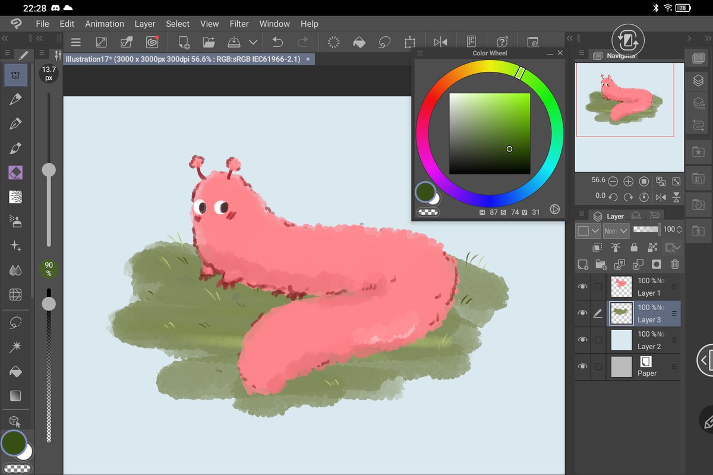Open the Filter menu
This screenshot has width=713, height=475.
tap(239, 24)
